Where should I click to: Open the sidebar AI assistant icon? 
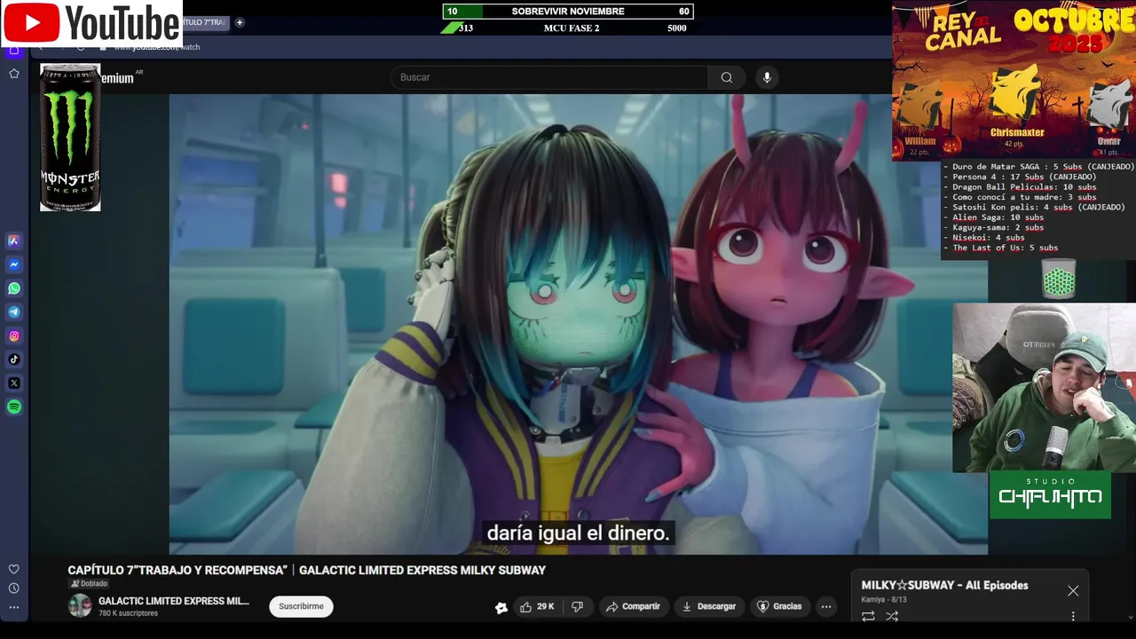coord(14,241)
